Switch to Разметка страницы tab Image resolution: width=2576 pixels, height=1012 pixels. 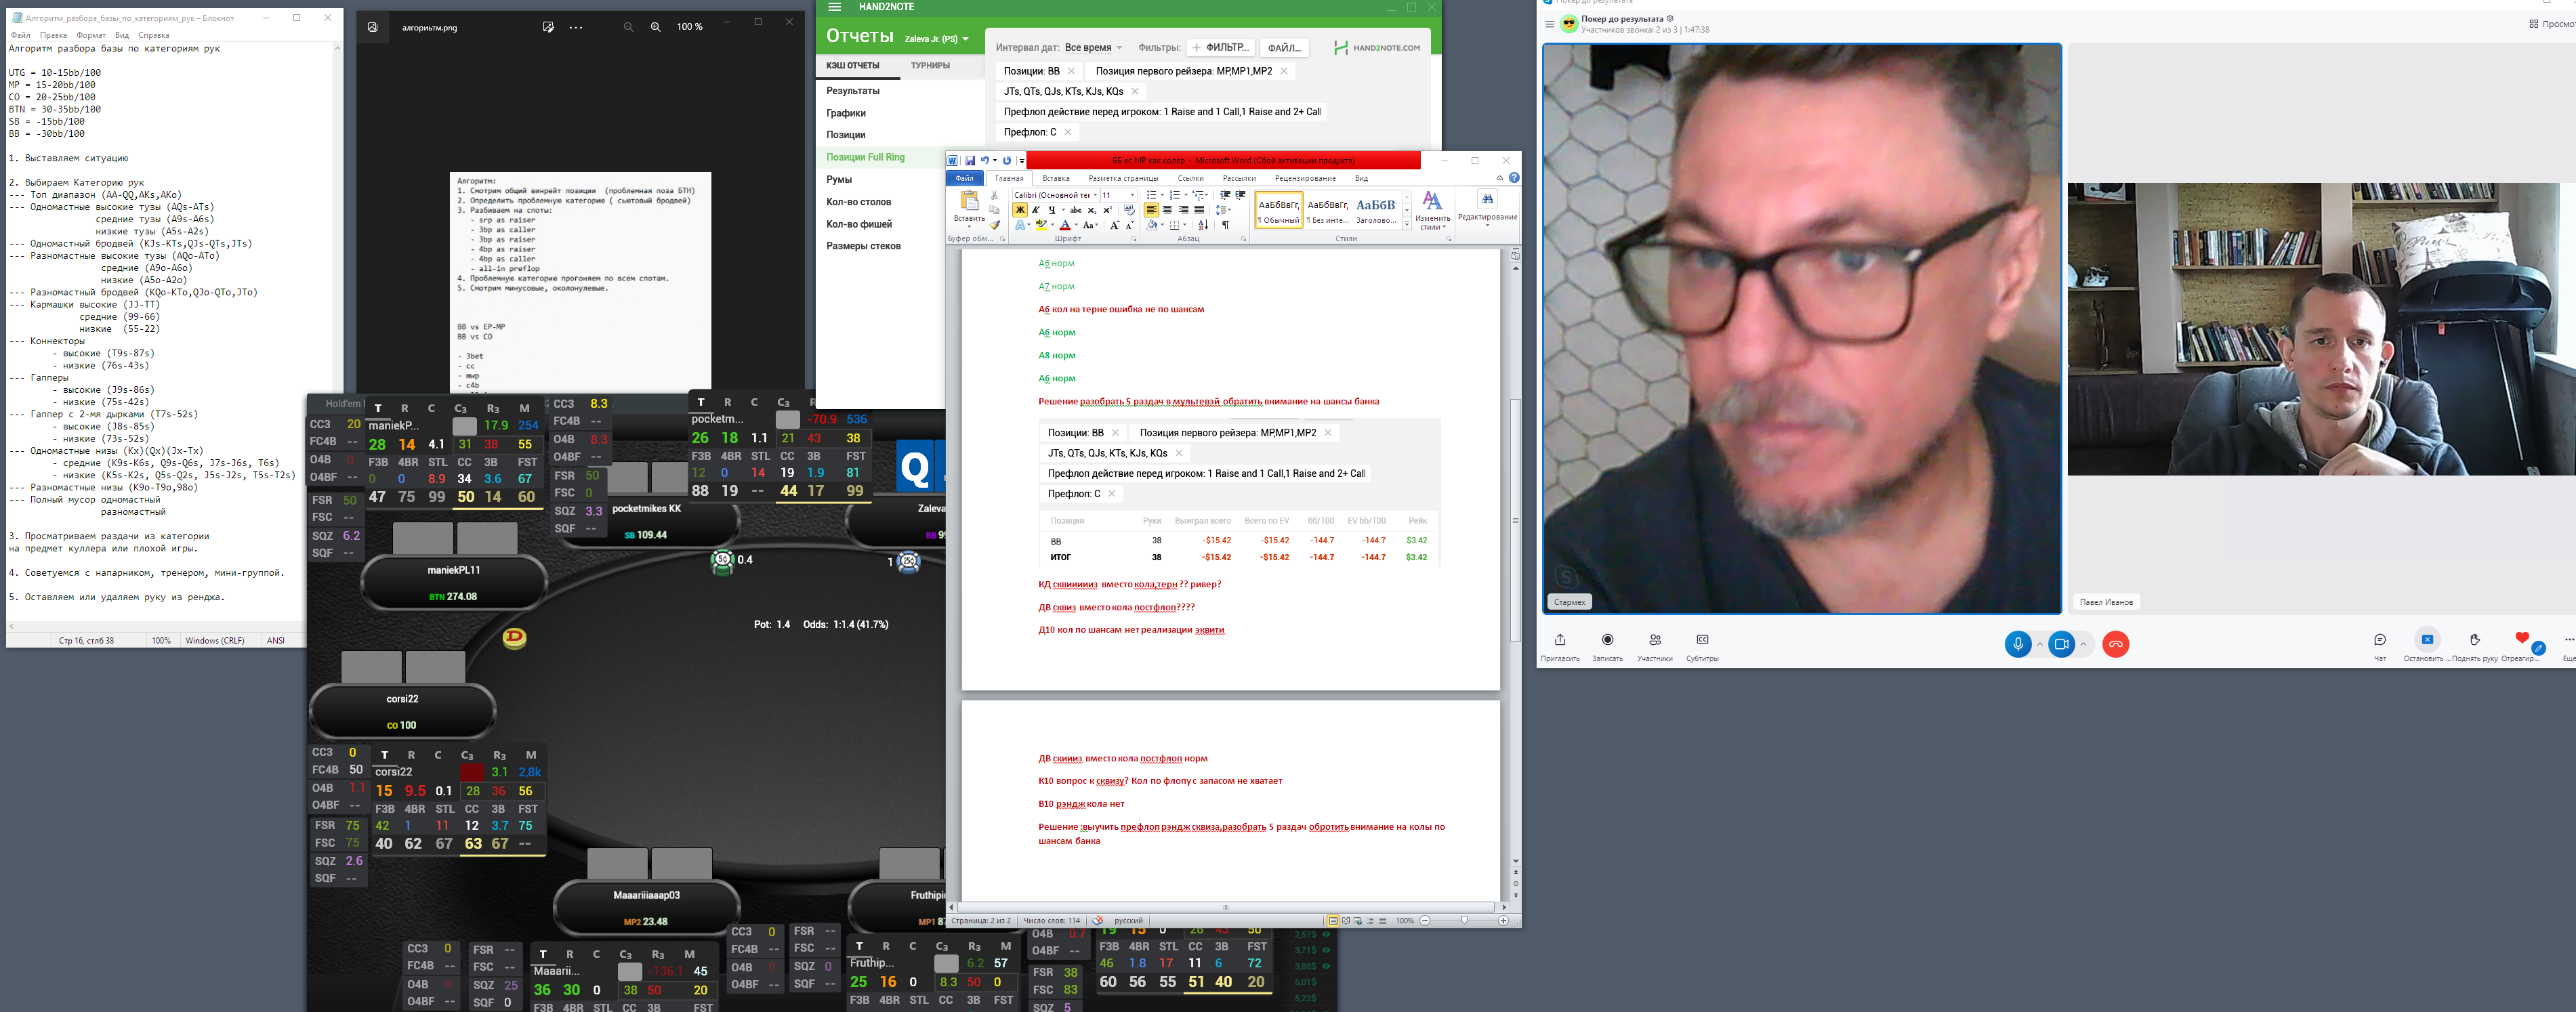click(x=1124, y=179)
